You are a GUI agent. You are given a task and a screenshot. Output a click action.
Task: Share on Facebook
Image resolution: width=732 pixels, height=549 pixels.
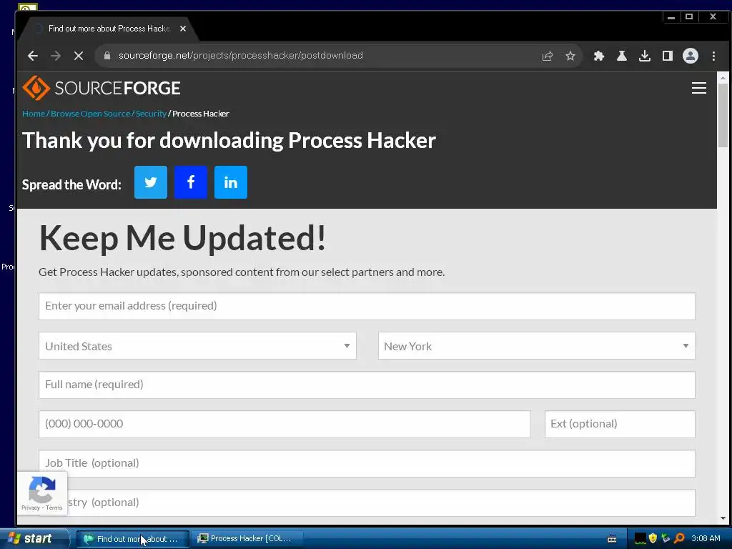190,182
